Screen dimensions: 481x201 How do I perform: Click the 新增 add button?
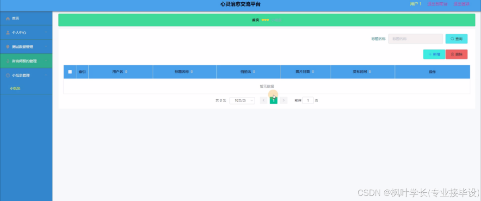pos(434,54)
